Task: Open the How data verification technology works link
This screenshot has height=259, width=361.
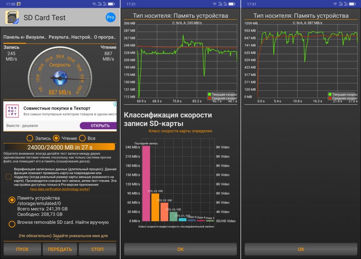Action: (60, 189)
